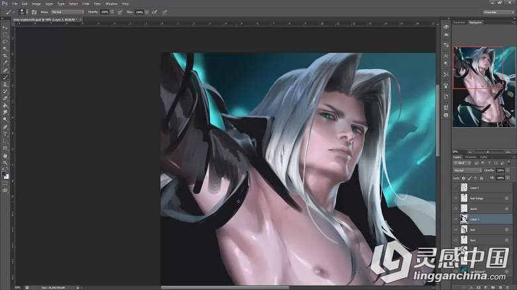Image resolution: width=517 pixels, height=290 pixels.
Task: Click the vertical canvas scrollbar
Action: [437, 121]
